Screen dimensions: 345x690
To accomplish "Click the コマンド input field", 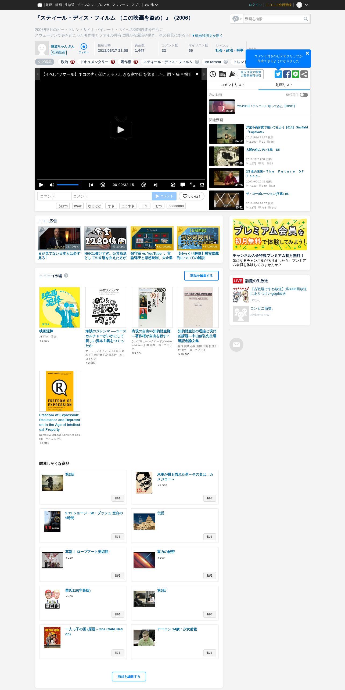I will point(54,196).
